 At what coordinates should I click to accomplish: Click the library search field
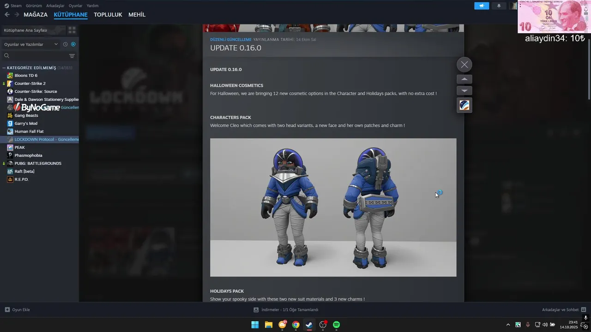pos(39,56)
